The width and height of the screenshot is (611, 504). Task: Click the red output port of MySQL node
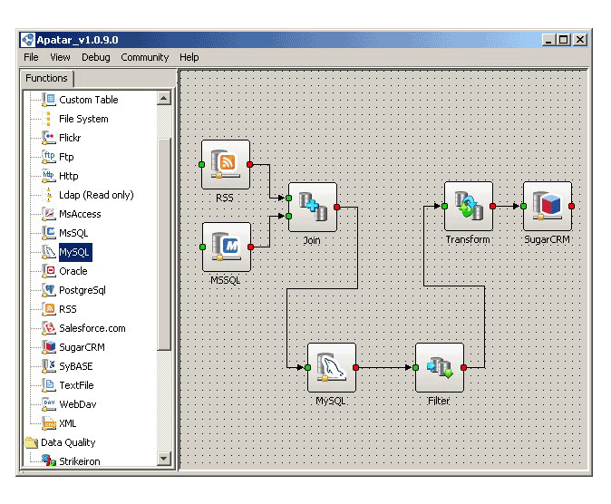[x=355, y=367]
